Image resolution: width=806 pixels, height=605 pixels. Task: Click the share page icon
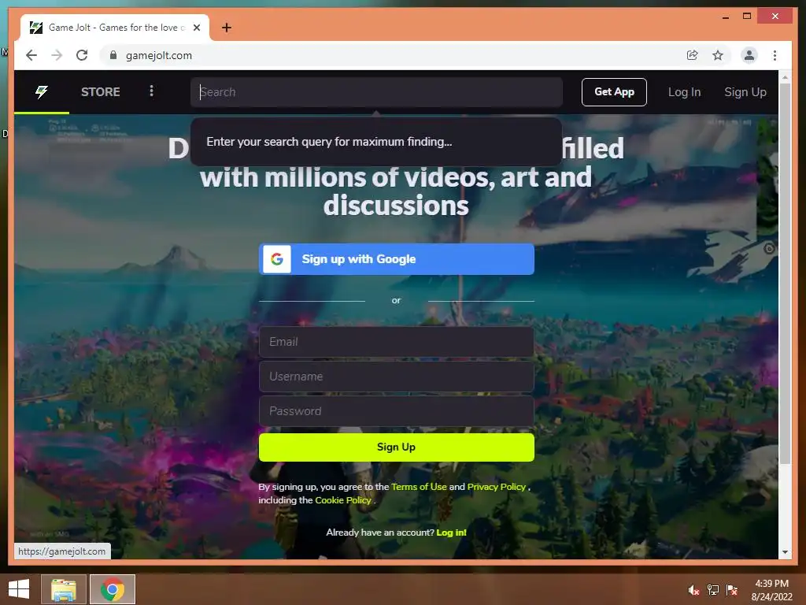coord(692,55)
